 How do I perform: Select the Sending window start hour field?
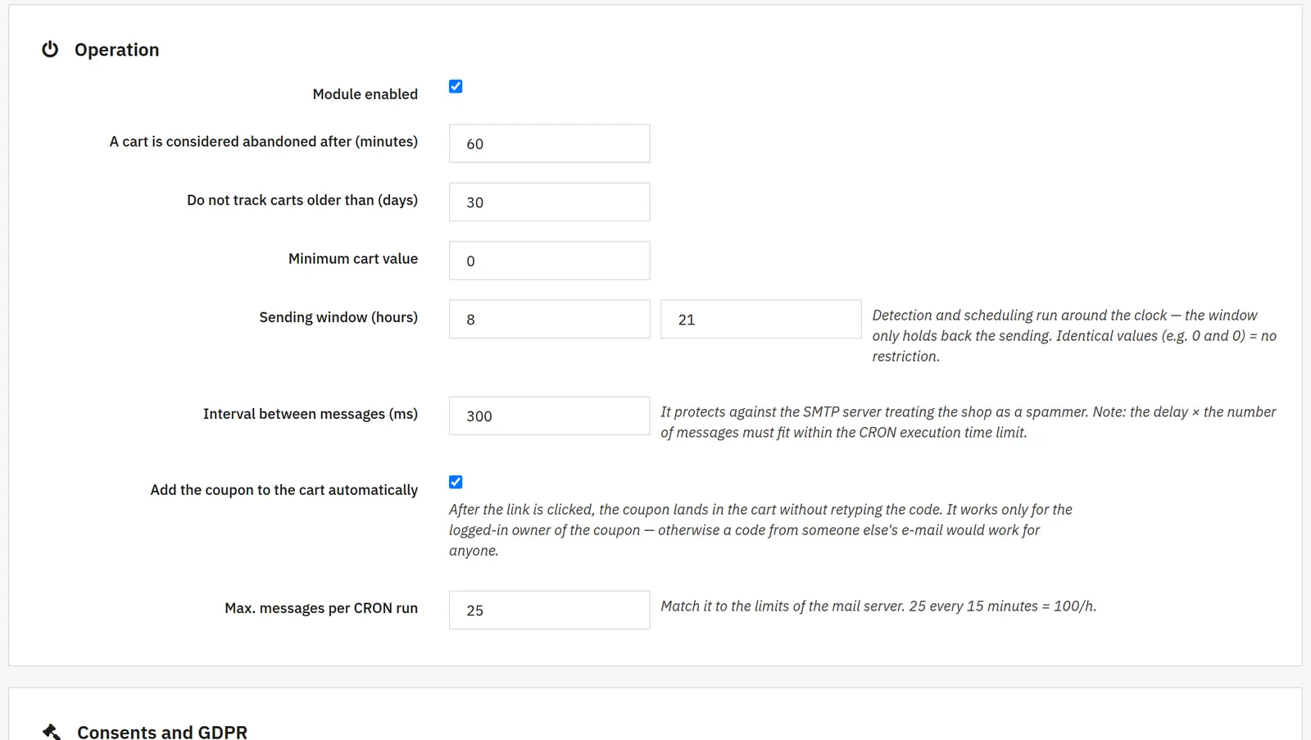tap(549, 319)
